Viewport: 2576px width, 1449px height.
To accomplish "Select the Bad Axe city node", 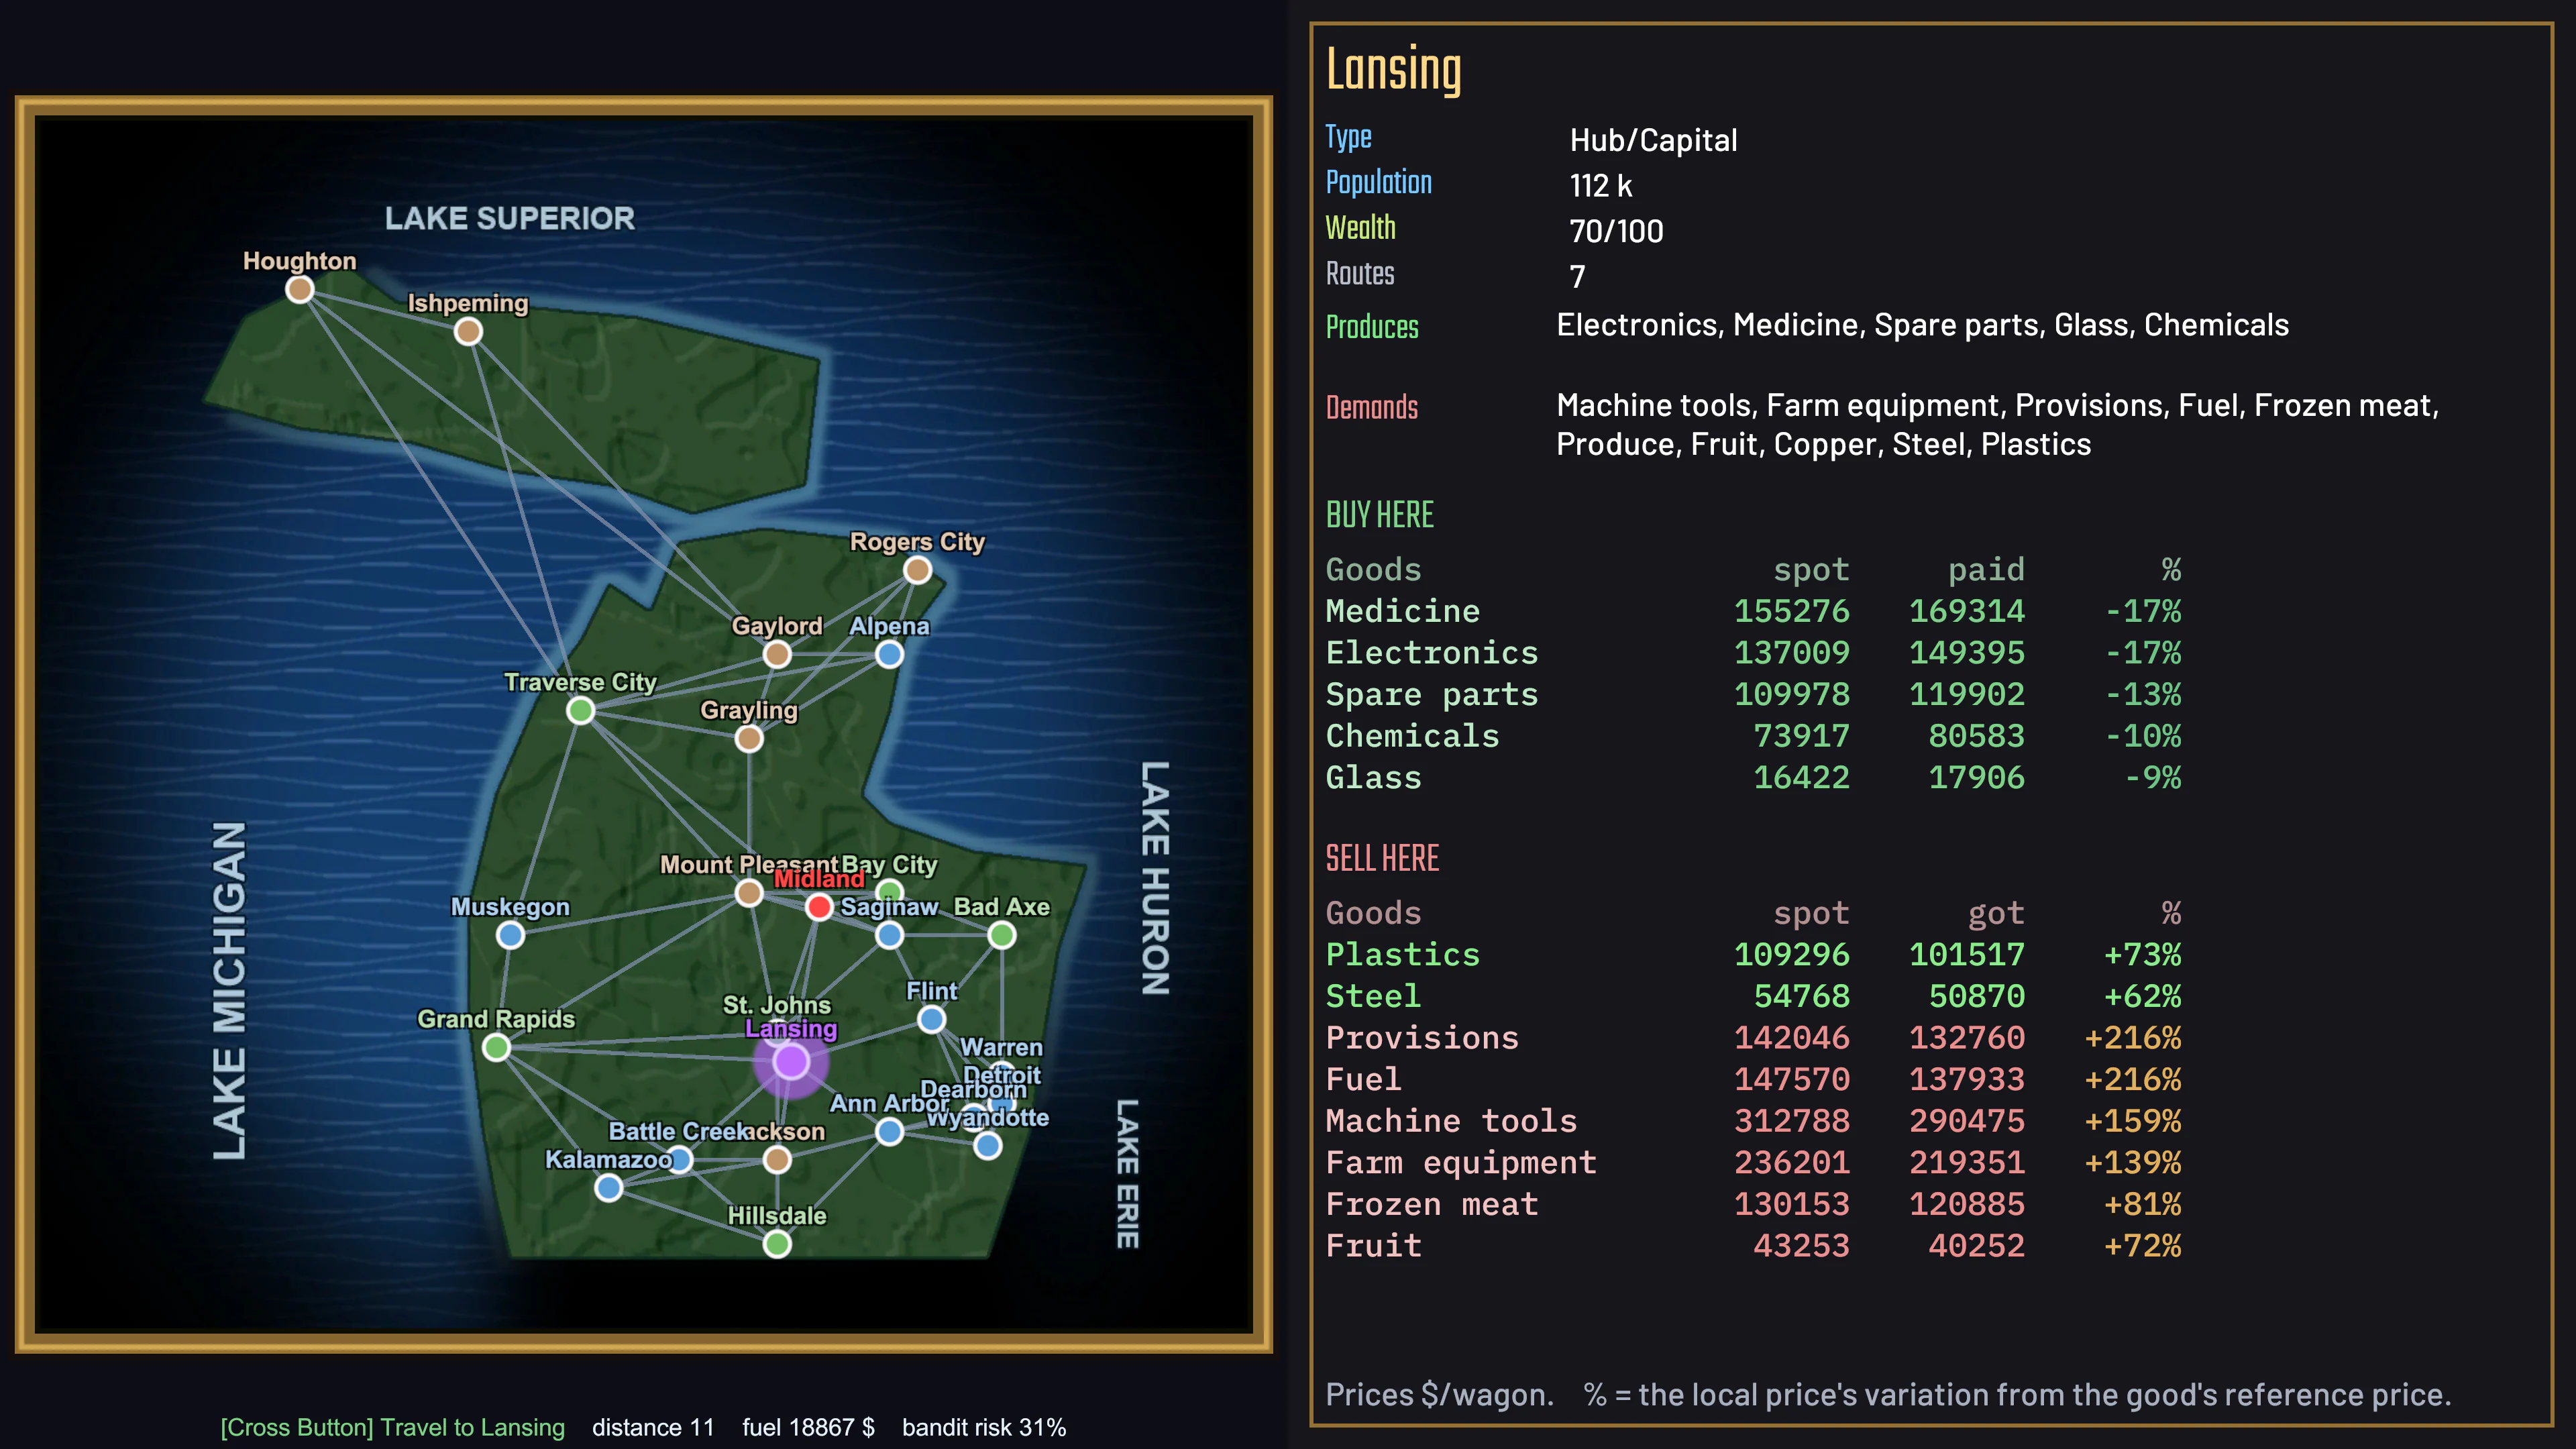I will (x=1002, y=936).
